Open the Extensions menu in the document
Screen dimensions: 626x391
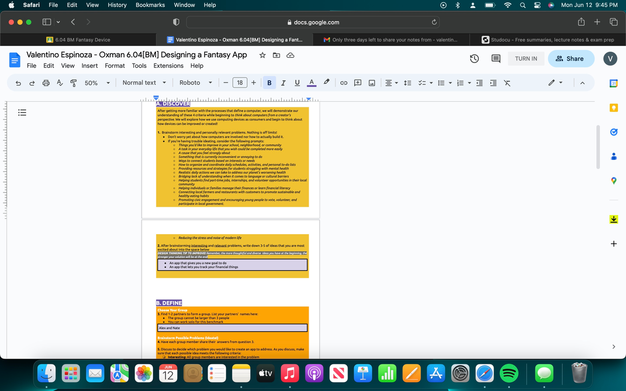(168, 66)
